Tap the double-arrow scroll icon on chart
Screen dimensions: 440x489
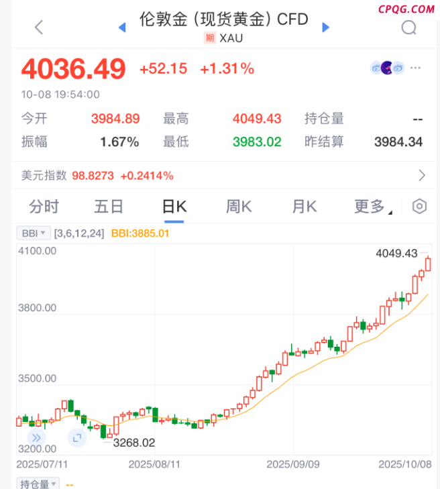pyautogui.click(x=36, y=437)
